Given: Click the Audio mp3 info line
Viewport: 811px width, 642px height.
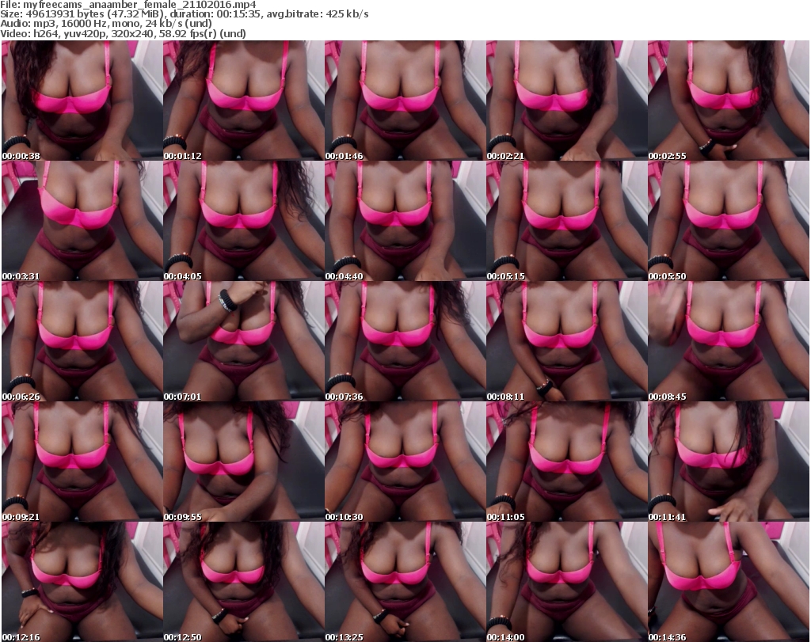Looking at the screenshot, I should (106, 24).
